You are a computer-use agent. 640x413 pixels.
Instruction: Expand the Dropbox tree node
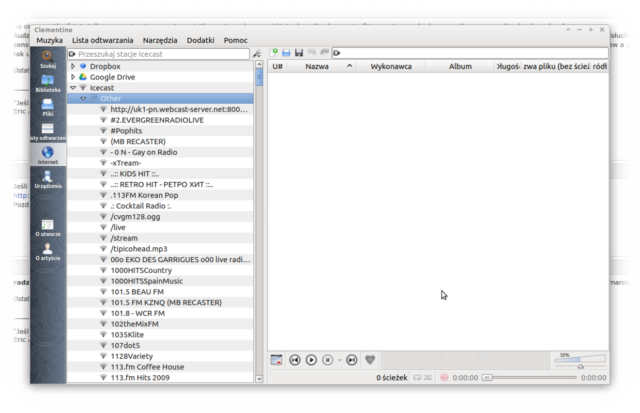point(73,66)
